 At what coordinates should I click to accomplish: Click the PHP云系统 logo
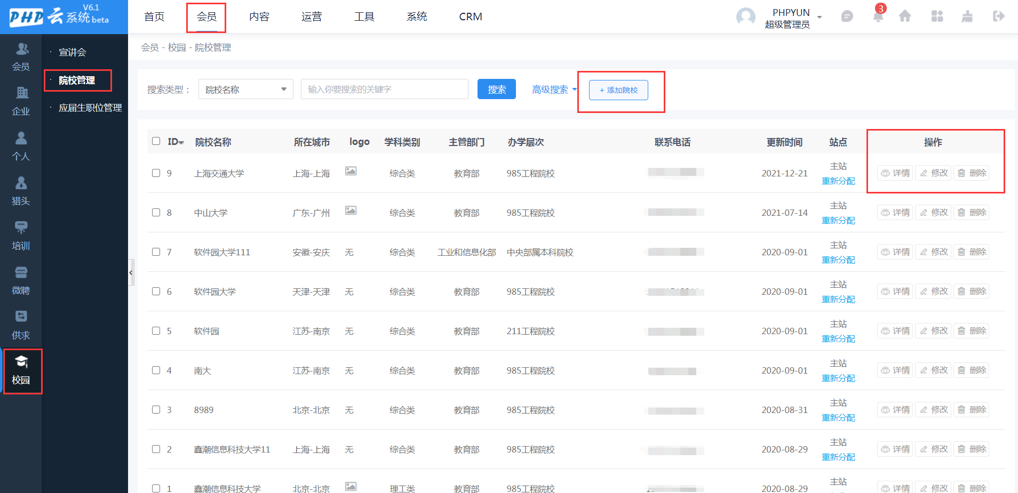(59, 16)
